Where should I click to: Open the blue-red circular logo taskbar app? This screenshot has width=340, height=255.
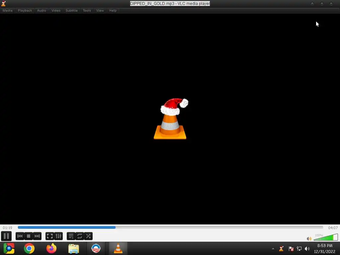coord(96,248)
